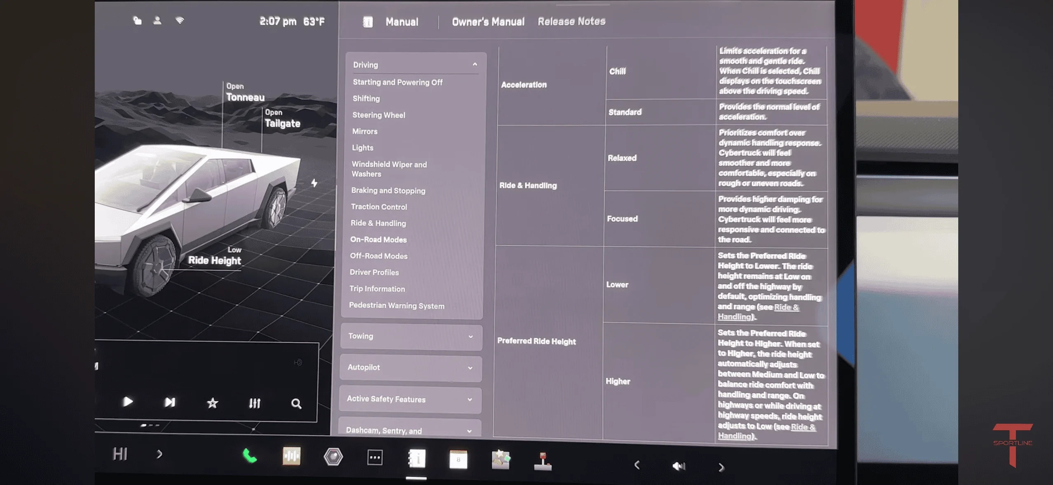Switch to Owner's Manual tab

click(488, 22)
